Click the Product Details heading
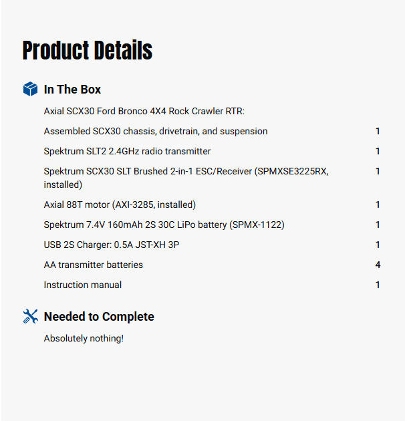This screenshot has width=405, height=421. (88, 51)
